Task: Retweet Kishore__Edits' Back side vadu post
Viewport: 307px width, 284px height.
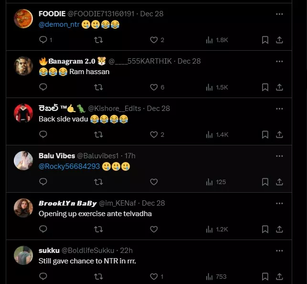Action: click(98, 135)
